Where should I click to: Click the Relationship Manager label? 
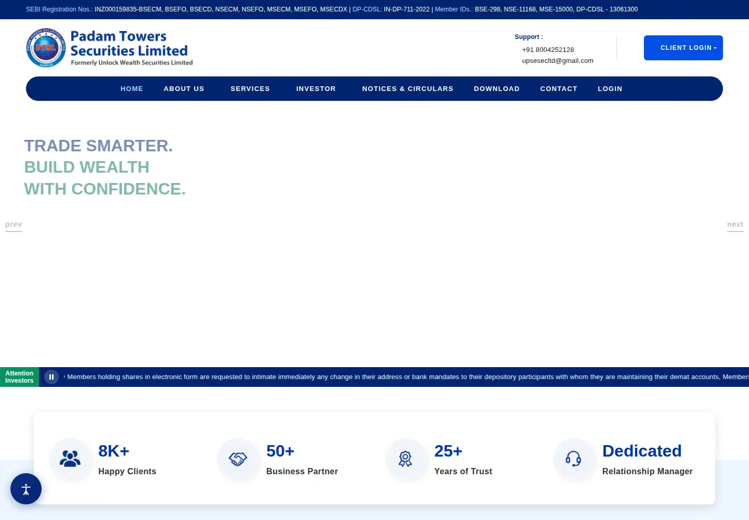[648, 471]
